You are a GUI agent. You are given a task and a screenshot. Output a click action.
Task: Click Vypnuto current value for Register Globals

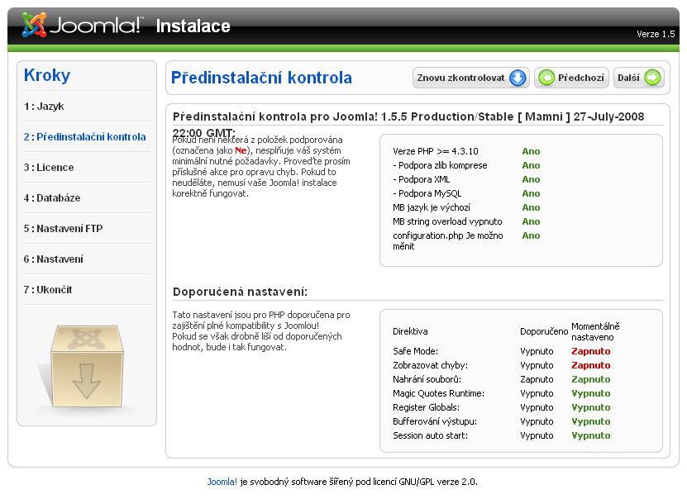(590, 407)
